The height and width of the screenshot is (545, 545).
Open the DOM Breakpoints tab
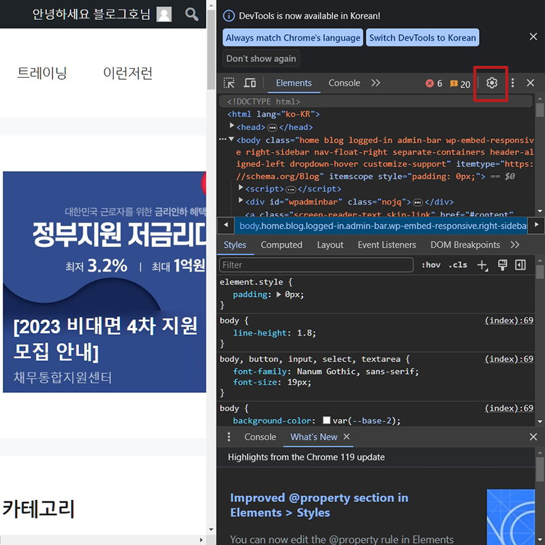click(465, 245)
